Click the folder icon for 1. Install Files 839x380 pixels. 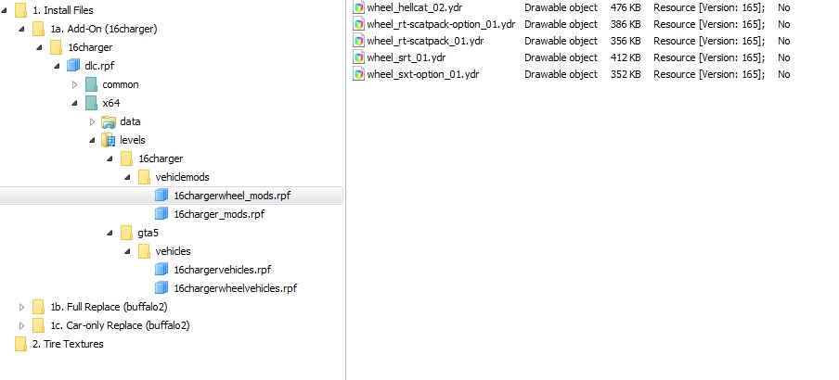pyautogui.click(x=20, y=10)
